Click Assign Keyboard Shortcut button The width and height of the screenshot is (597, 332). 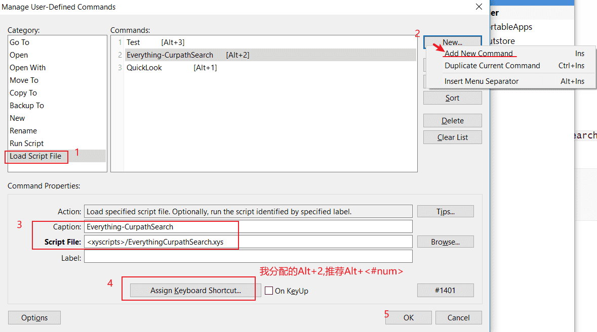click(x=195, y=291)
